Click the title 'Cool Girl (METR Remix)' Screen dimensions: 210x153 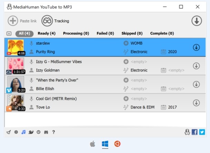point(56,99)
